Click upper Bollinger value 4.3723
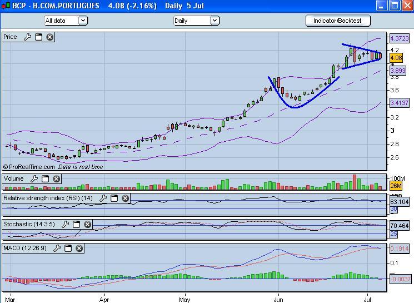The image size is (414, 303). click(x=400, y=38)
